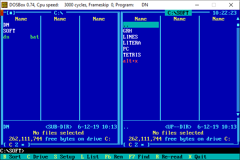240x160 pixels.
Task: Go up via the '..' entry in the right panel
Action: (126, 25)
